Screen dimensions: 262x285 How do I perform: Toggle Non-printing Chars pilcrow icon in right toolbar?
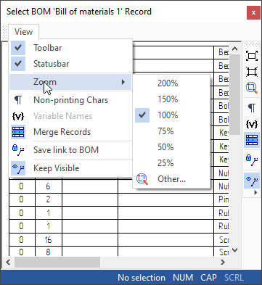click(252, 108)
